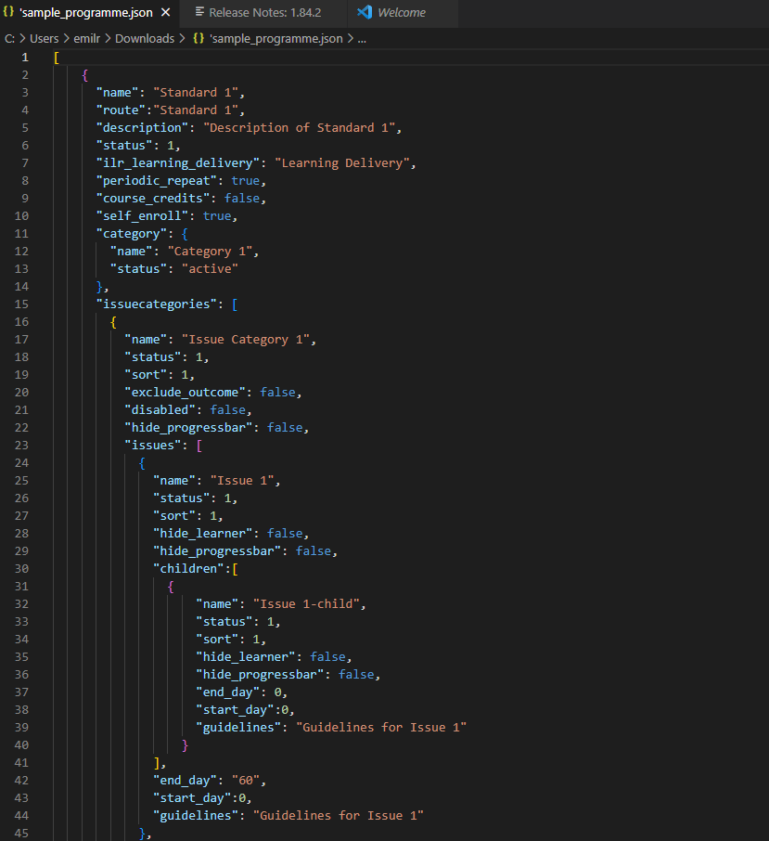Click the "category" key on line 11

click(x=132, y=234)
